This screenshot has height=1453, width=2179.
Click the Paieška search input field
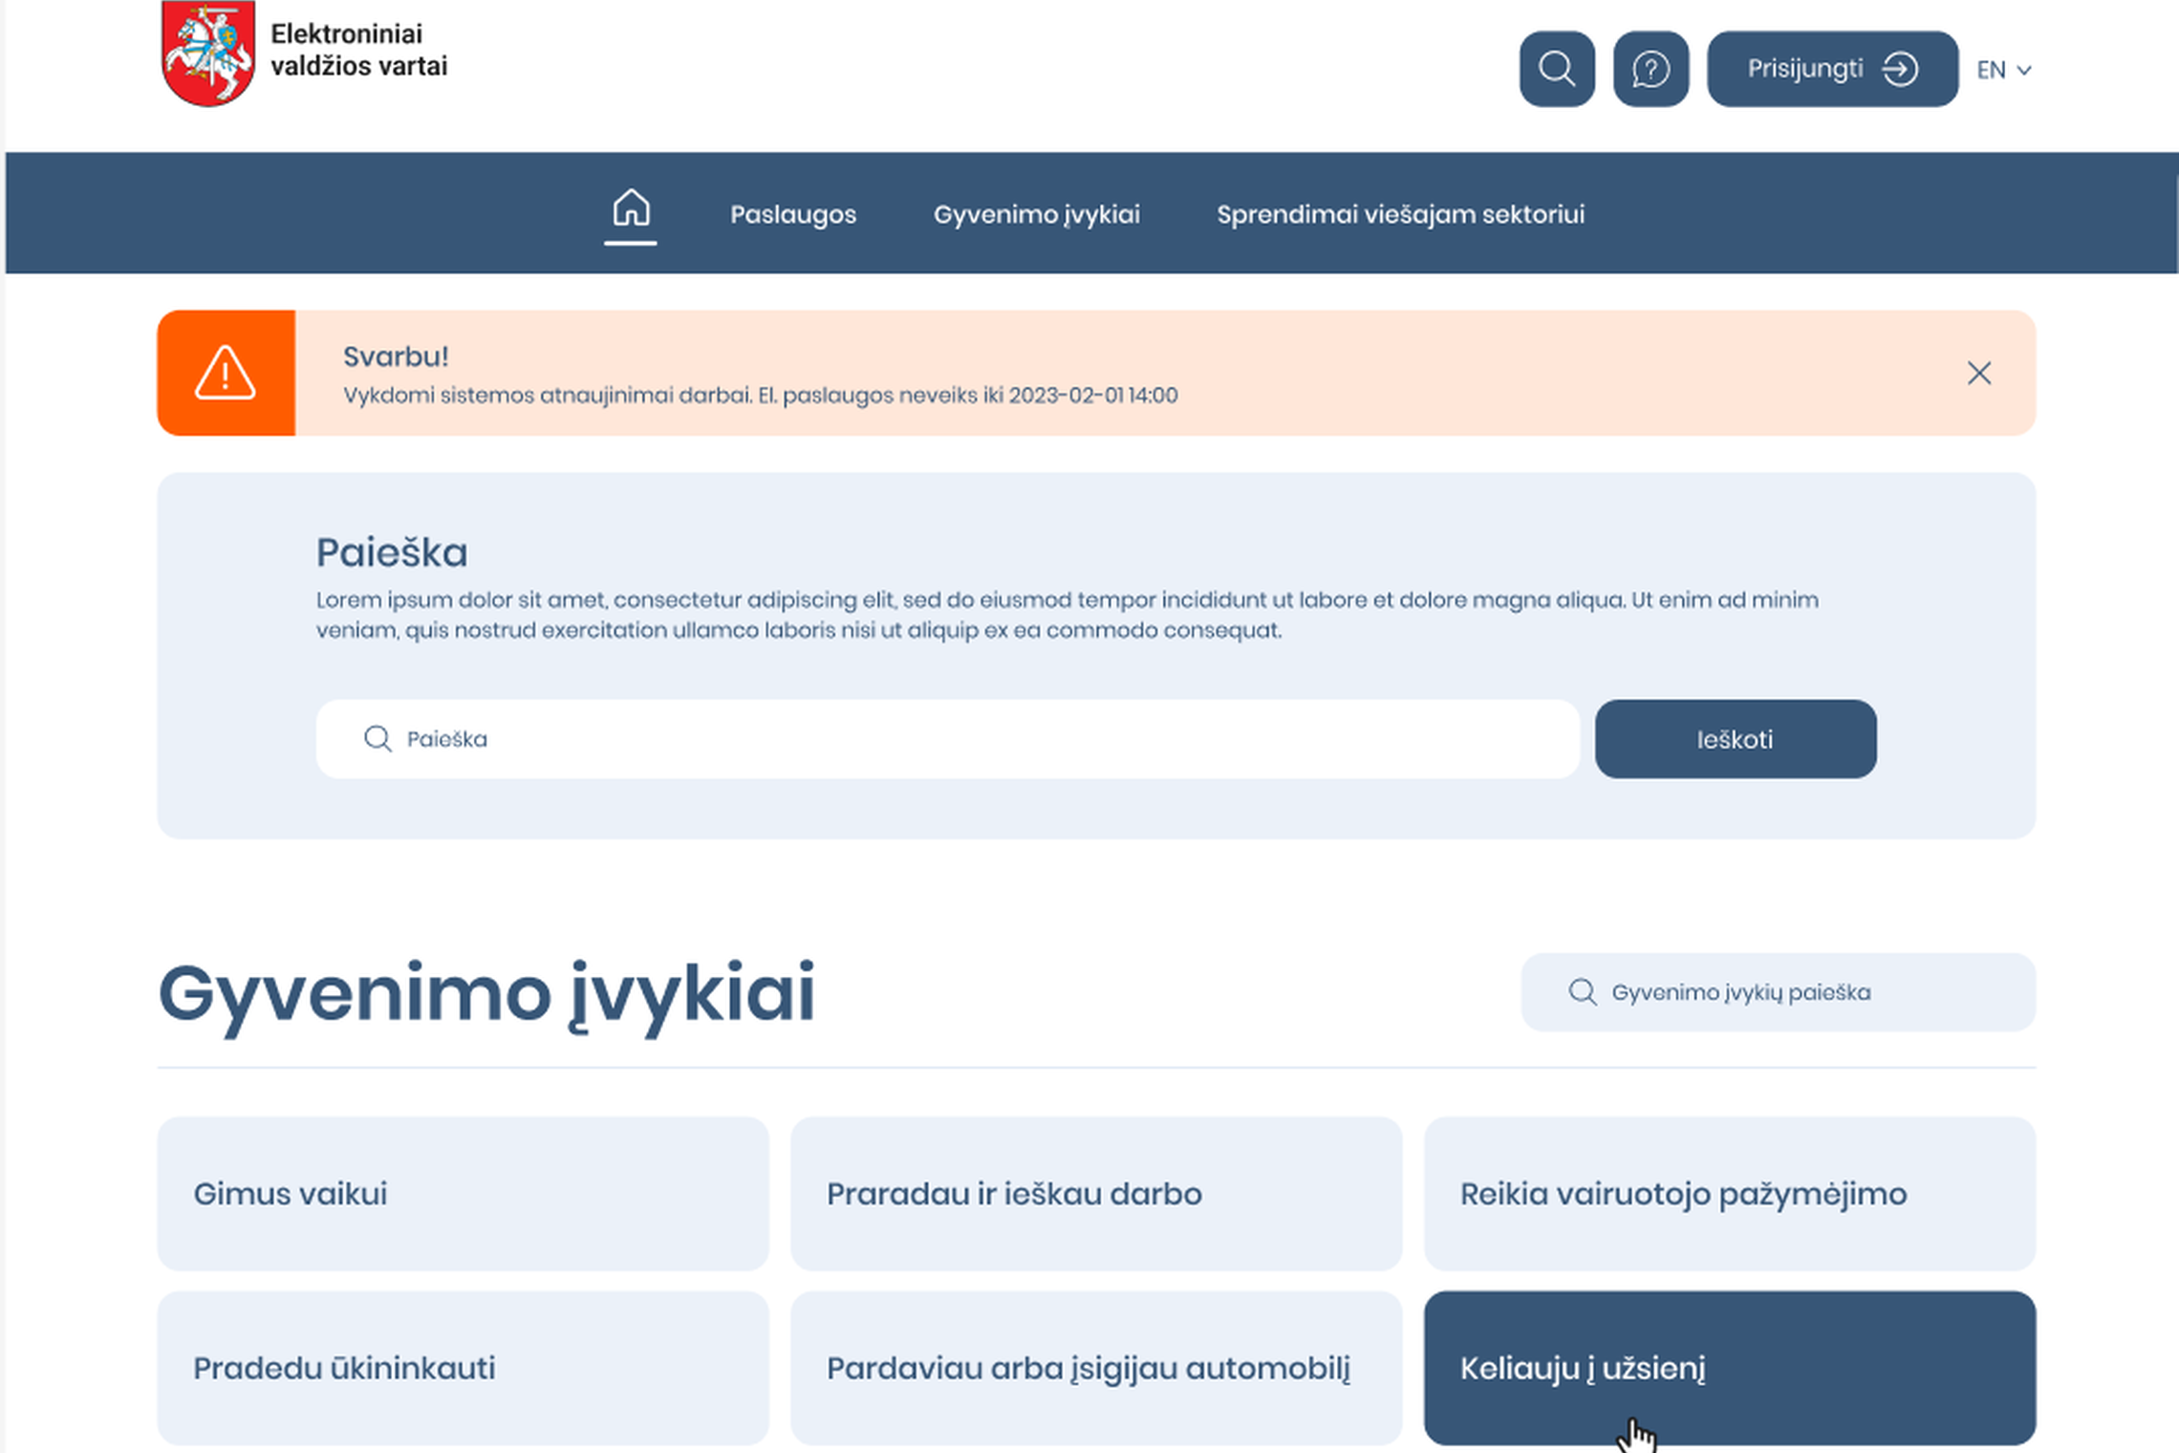[947, 739]
